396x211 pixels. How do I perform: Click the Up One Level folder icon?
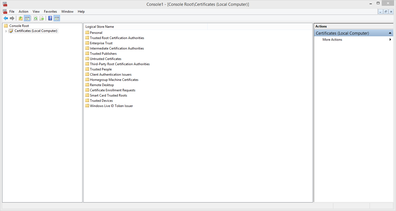(x=21, y=18)
